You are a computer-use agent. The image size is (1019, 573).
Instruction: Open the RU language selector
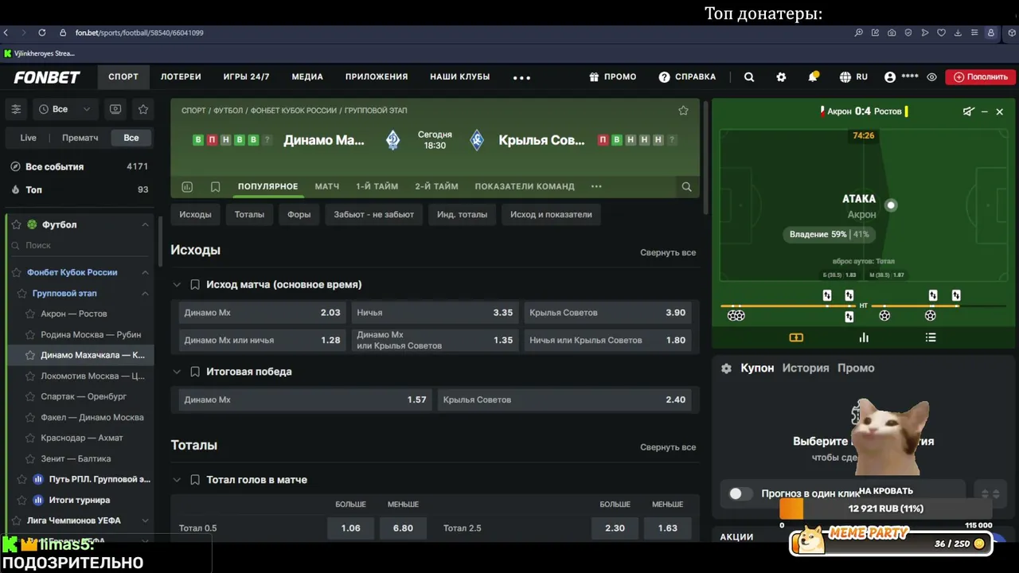point(853,77)
